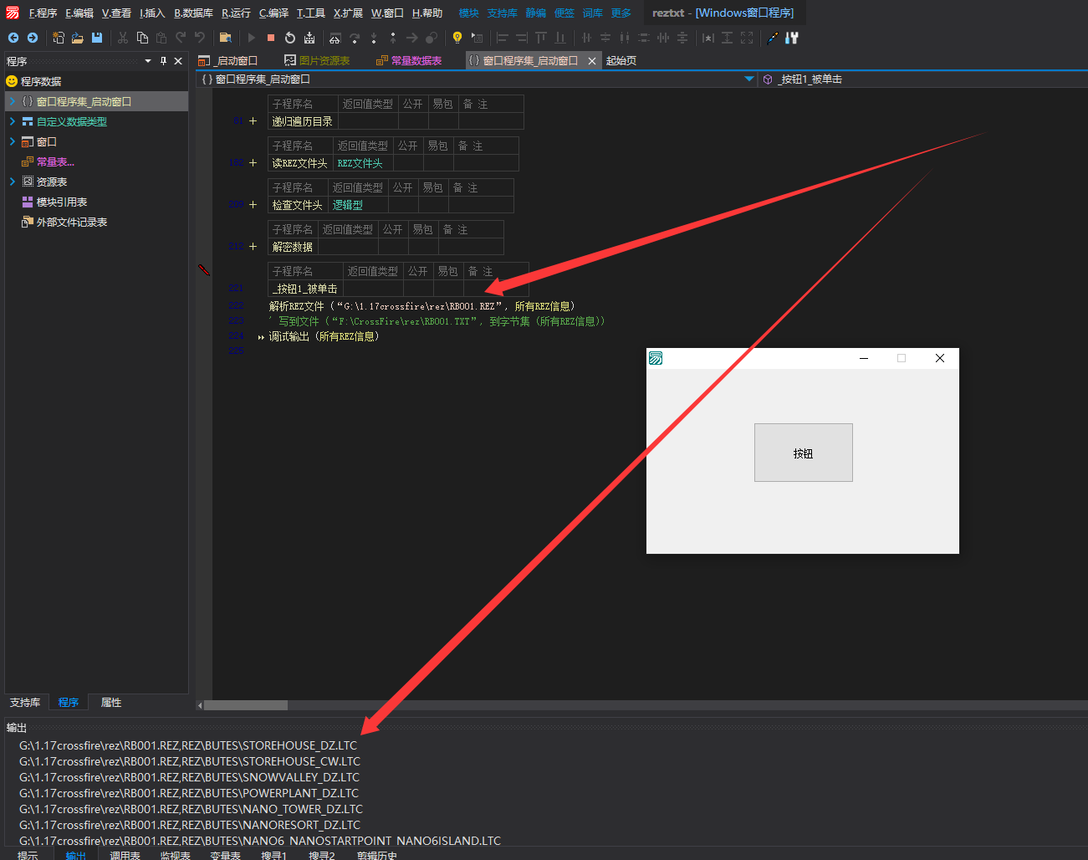Click the Save file toolbar icon

point(97,38)
